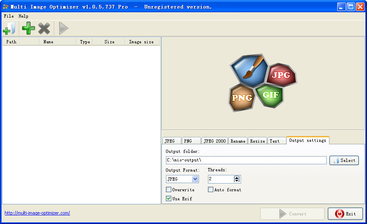Click the program logo image in preview
367x224 pixels.
[263, 83]
